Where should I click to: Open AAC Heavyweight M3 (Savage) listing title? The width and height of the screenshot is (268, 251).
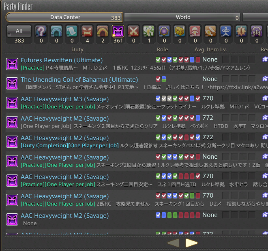[64, 99]
